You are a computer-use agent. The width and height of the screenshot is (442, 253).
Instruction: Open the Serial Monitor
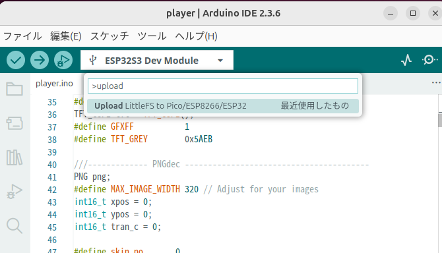coord(429,60)
